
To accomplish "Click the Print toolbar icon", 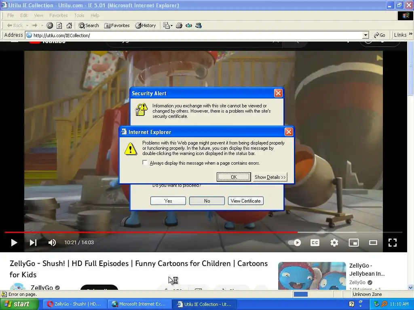I will [179, 25].
